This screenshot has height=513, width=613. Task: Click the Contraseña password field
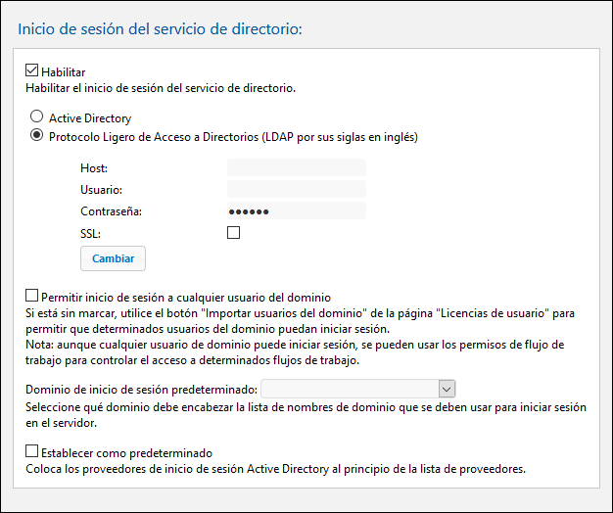[296, 210]
